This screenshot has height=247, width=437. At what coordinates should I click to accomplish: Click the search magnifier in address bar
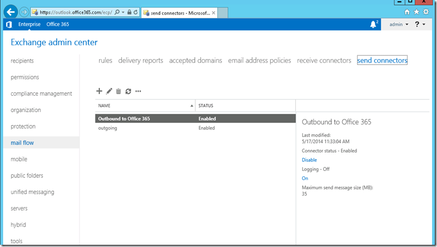click(x=117, y=12)
